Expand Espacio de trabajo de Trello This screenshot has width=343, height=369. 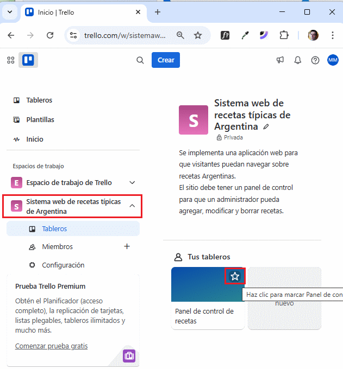pyautogui.click(x=132, y=183)
